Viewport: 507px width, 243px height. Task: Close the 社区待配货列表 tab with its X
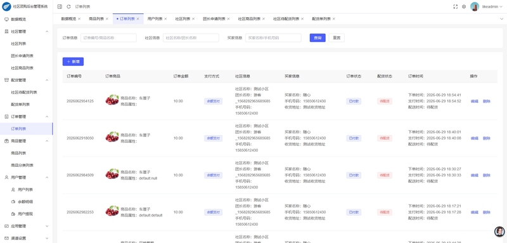pyautogui.click(x=302, y=19)
